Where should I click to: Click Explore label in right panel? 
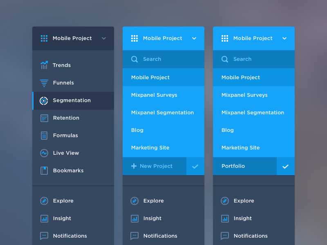click(x=244, y=201)
